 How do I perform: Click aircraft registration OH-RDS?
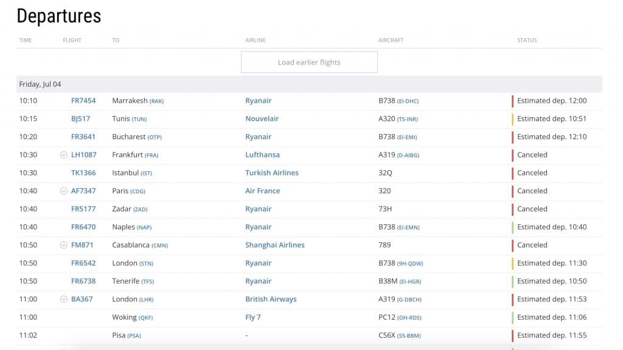pos(409,318)
